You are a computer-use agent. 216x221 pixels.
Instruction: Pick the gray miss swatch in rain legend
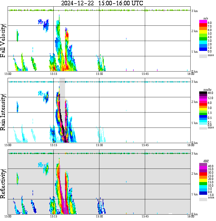pos(203,128)
